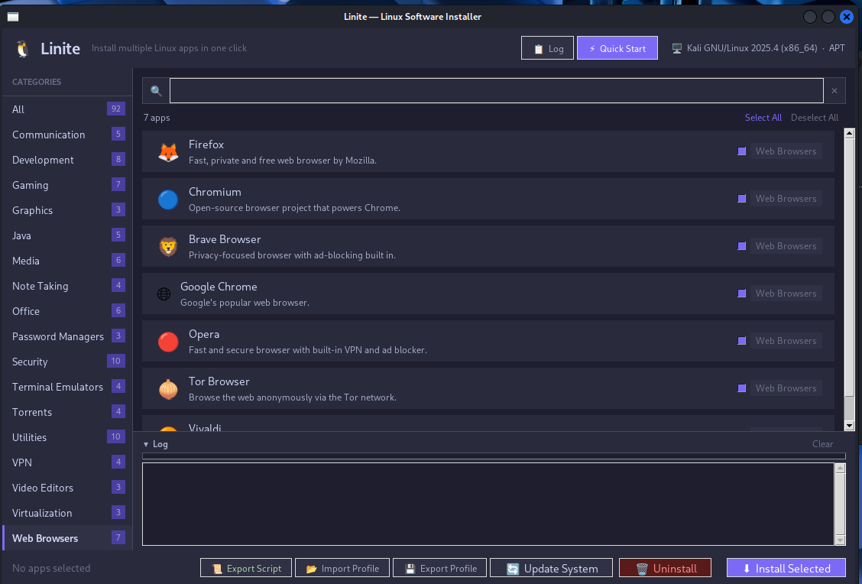Click the '7 apps' count label

[x=157, y=118]
